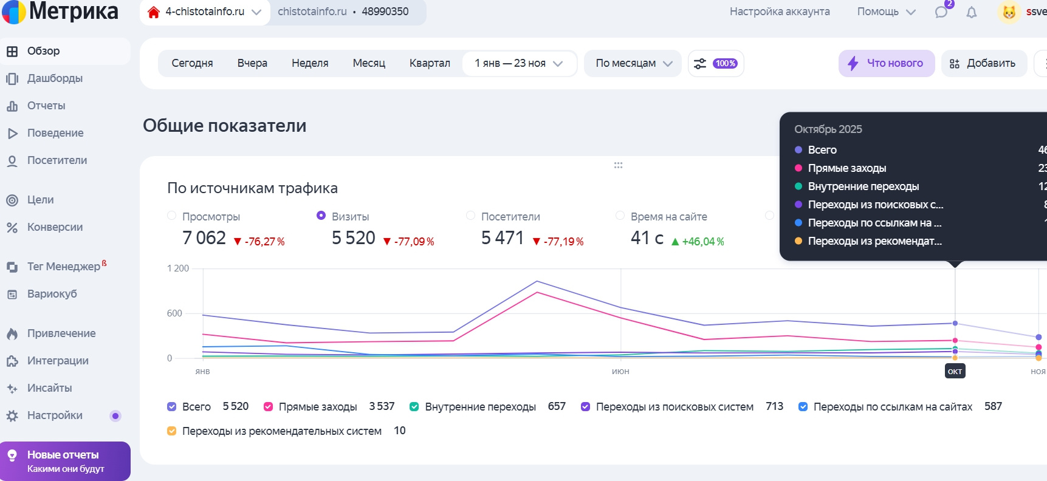The width and height of the screenshot is (1047, 481).
Task: Open the Привлечение flame icon
Action: tap(12, 333)
